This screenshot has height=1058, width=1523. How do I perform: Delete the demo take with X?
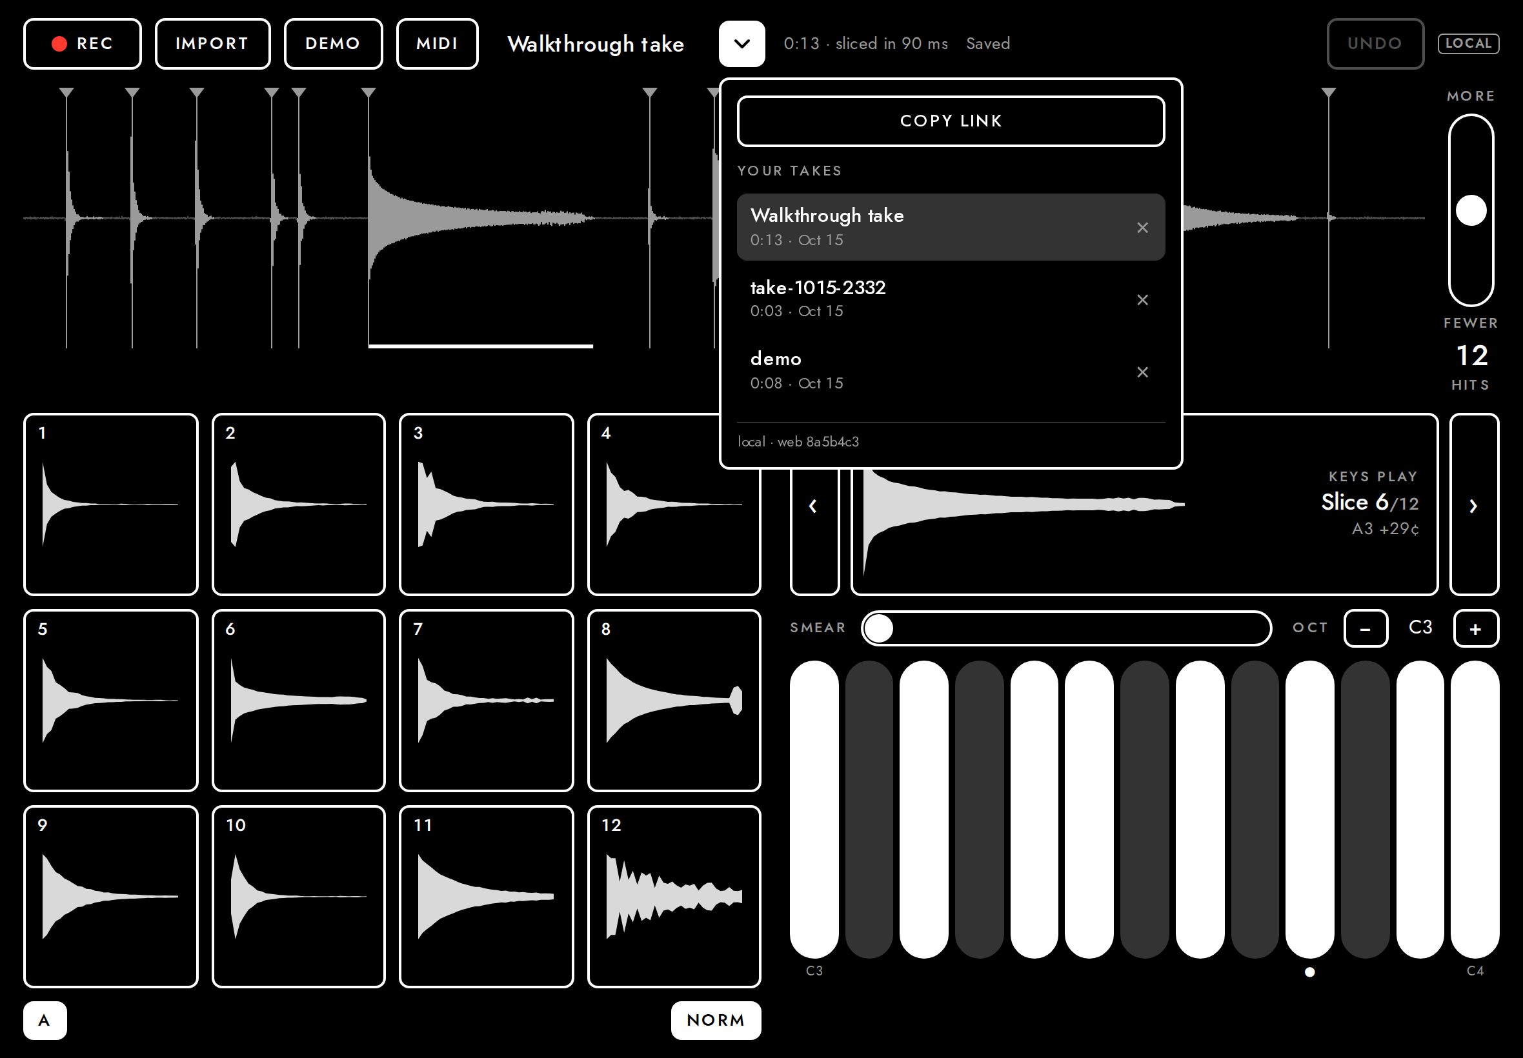coord(1142,372)
